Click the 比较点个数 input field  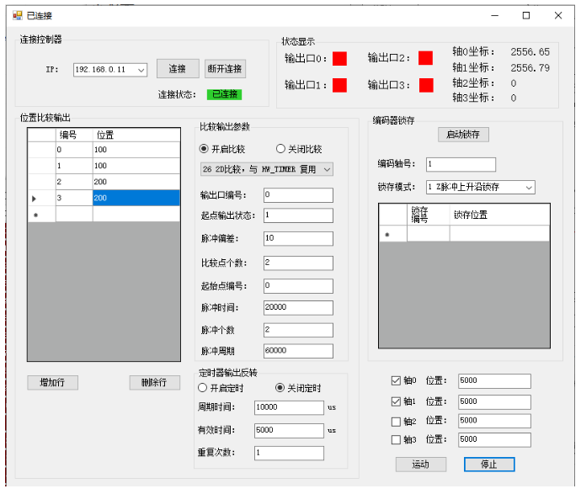[x=298, y=263]
